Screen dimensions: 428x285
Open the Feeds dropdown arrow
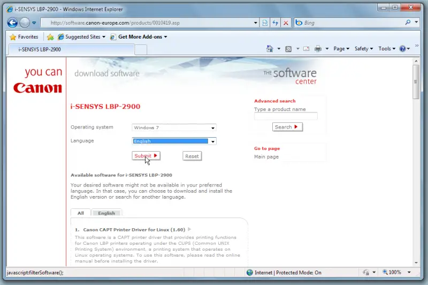point(298,49)
